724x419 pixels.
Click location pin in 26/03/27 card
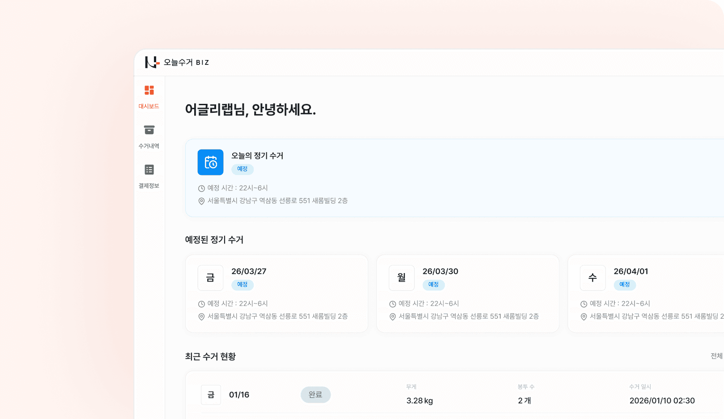[201, 316]
